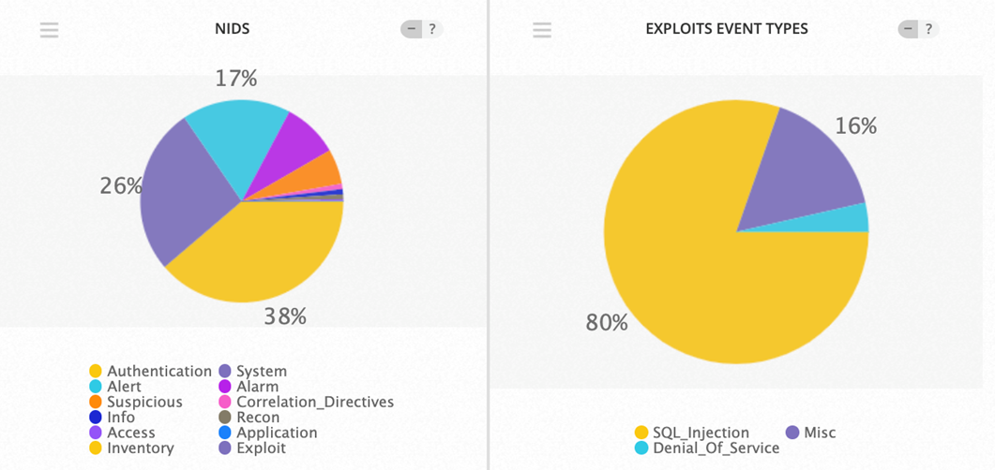Image resolution: width=995 pixels, height=470 pixels.
Task: Toggle Alert legend entry in NIDS
Action: tap(115, 387)
